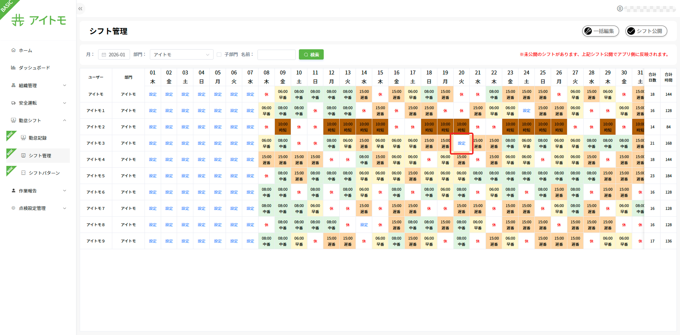This screenshot has height=335, width=680.
Task: Click the calendar icon in month field
Action: 104,55
